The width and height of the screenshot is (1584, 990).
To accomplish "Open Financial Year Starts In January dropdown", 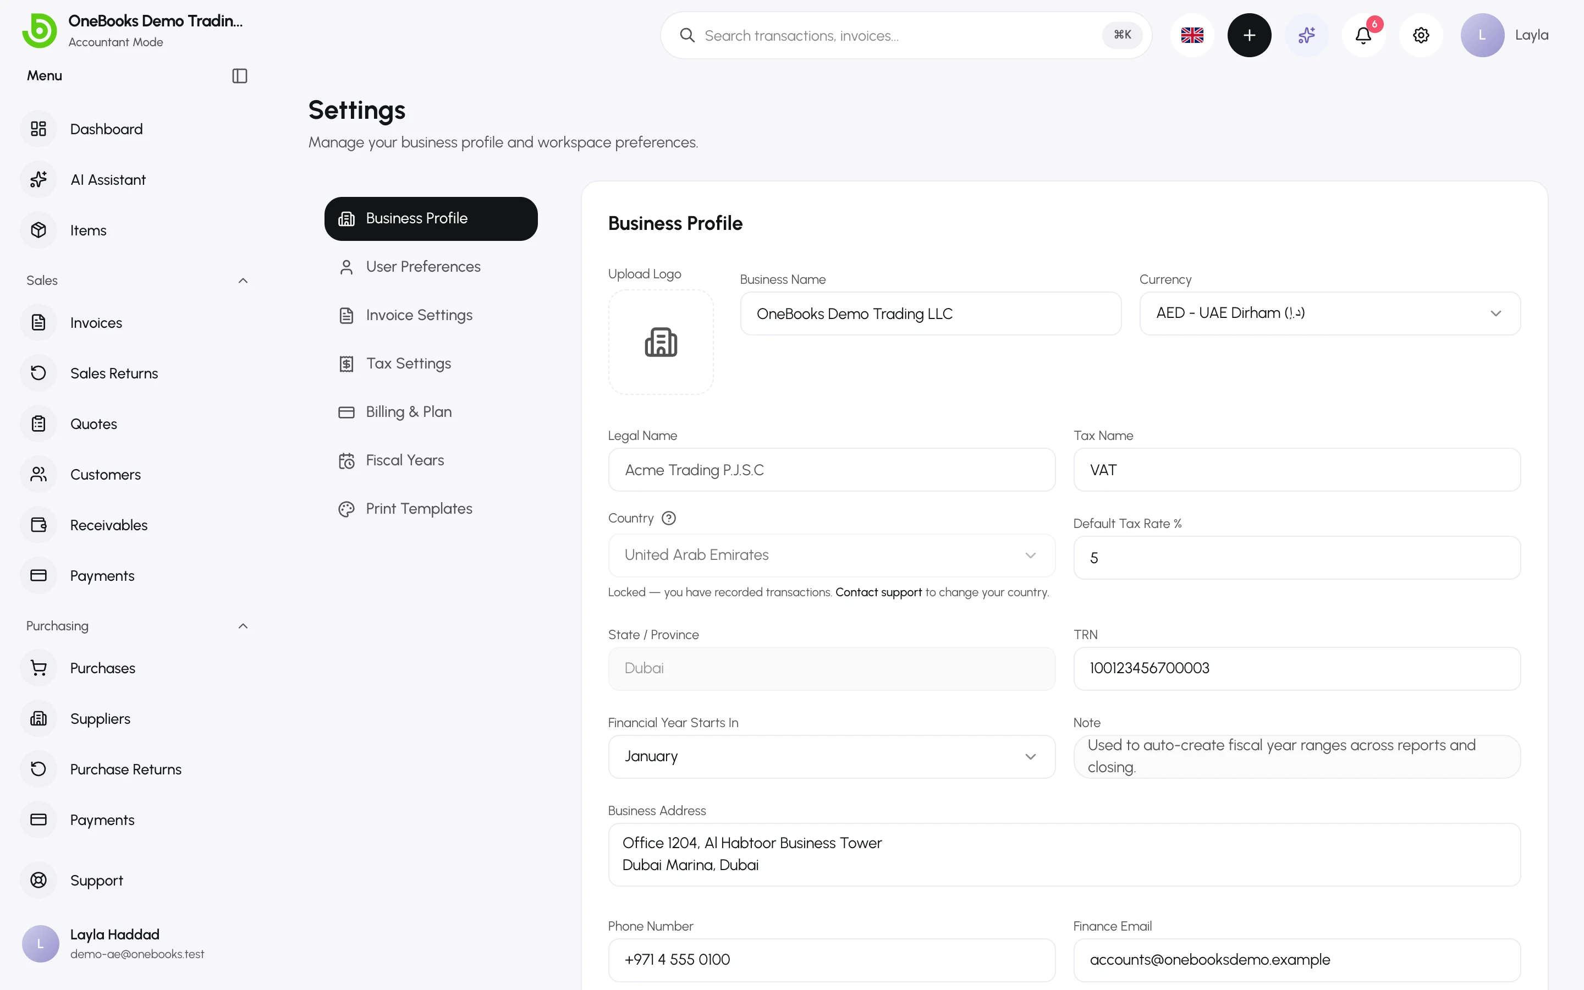I will point(831,756).
